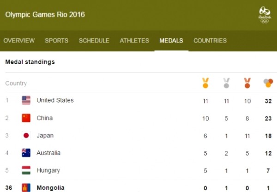277x192 pixels.
Task: Click the gold medal column icon
Action: pos(205,83)
